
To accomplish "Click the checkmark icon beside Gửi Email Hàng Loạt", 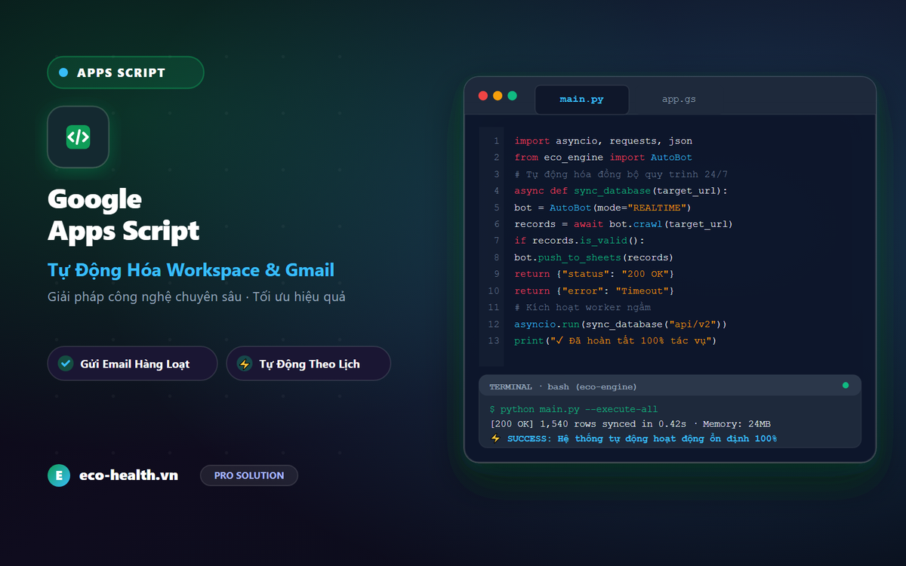I will pyautogui.click(x=66, y=364).
